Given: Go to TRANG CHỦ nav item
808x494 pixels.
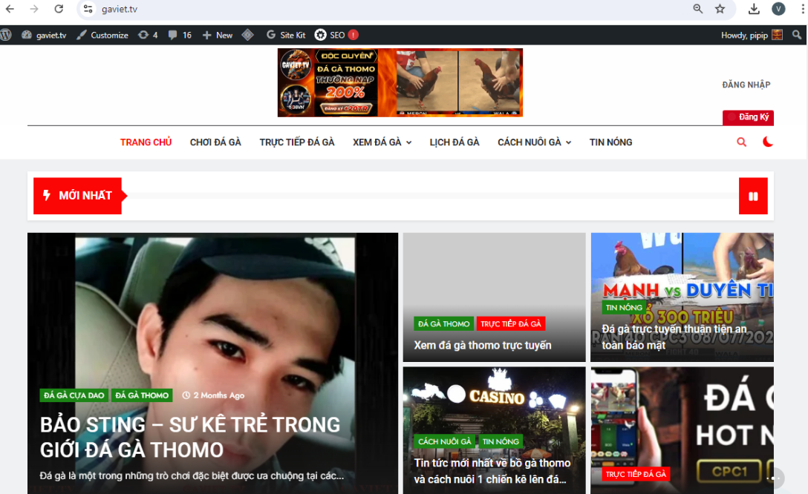Looking at the screenshot, I should (x=146, y=142).
